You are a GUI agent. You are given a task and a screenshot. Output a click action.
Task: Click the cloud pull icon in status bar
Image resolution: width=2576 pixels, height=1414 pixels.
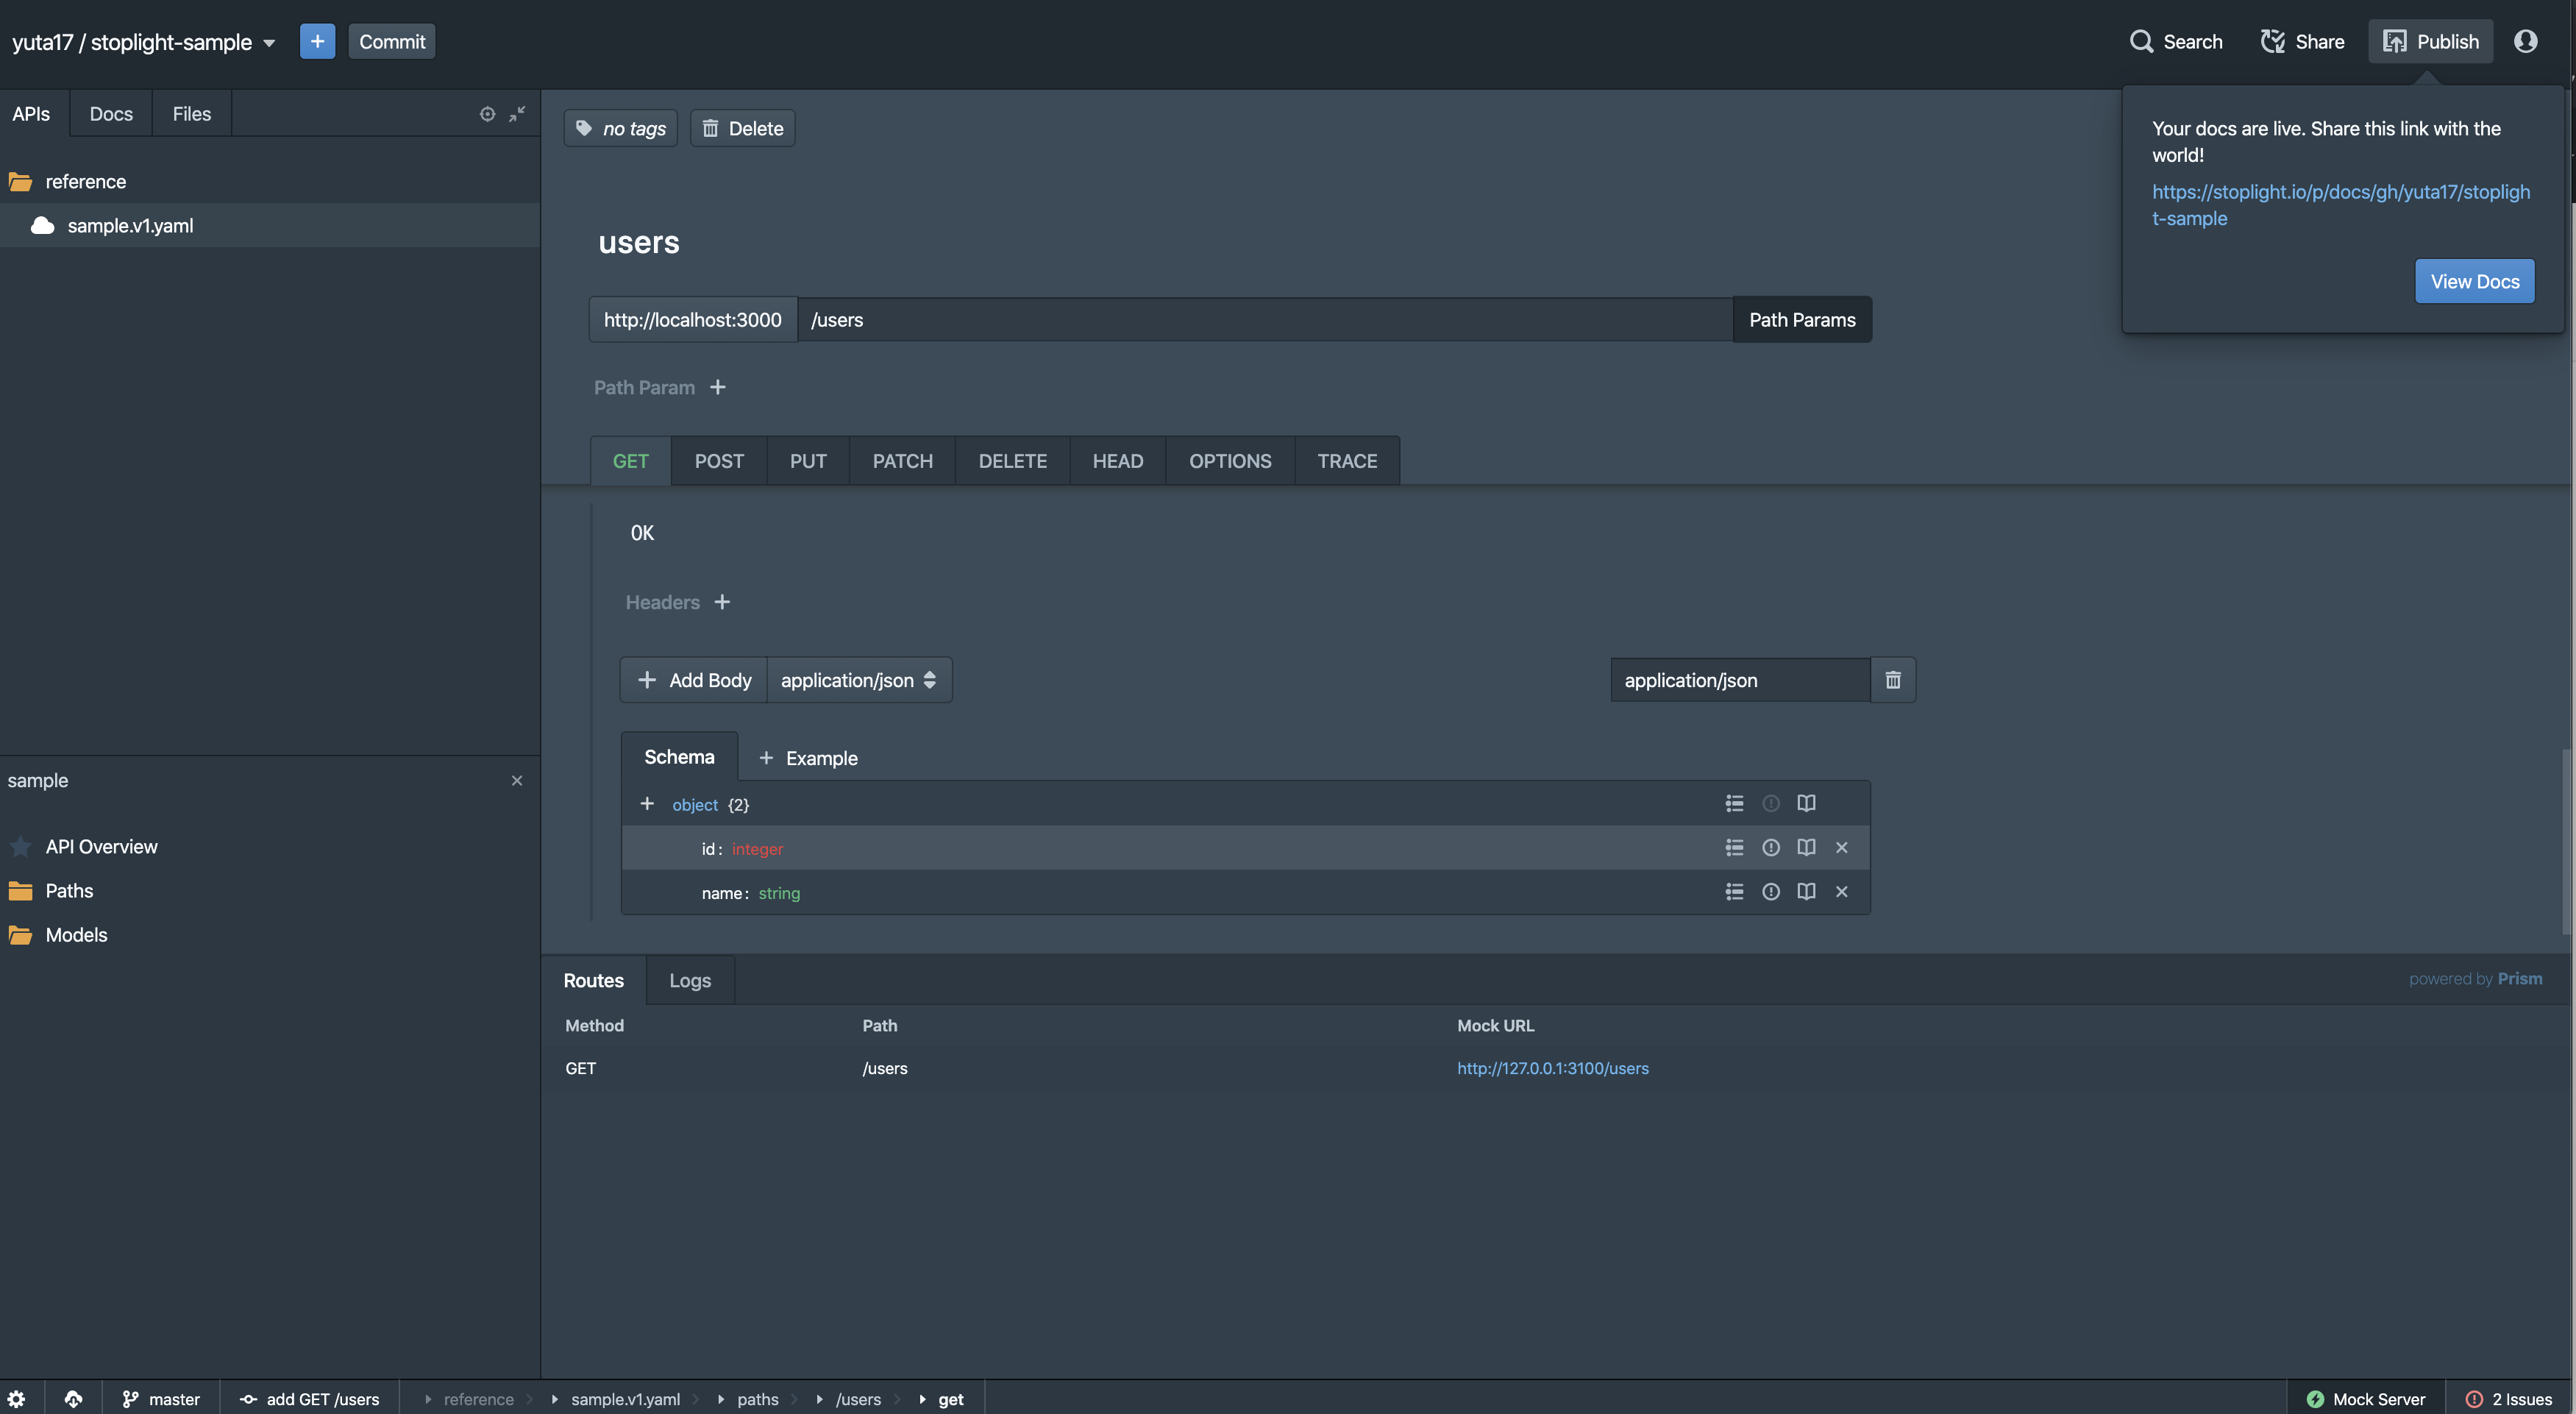pyautogui.click(x=74, y=1398)
